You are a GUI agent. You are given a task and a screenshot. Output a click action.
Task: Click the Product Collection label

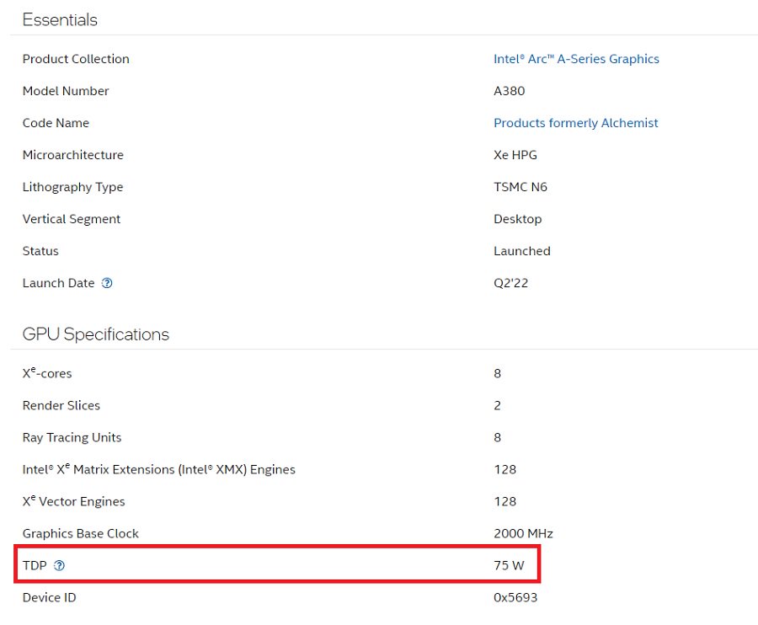[76, 59]
